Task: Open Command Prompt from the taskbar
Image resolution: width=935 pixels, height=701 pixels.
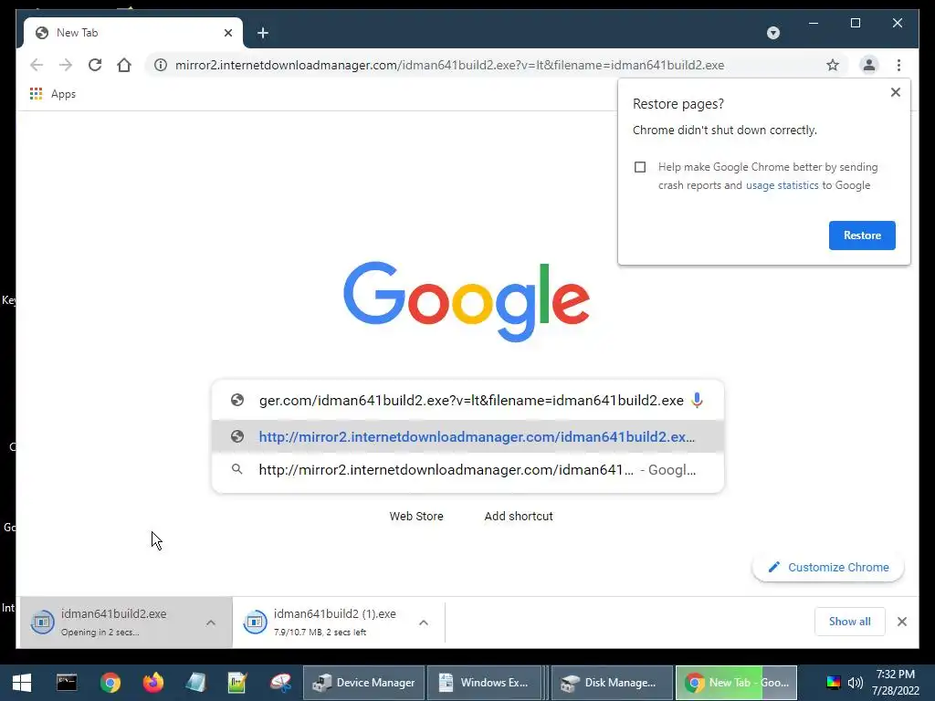Action: (x=67, y=683)
